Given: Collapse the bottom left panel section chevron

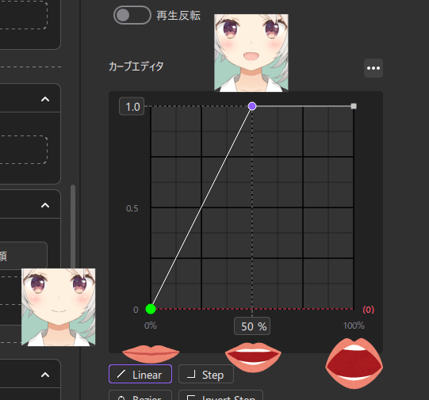Looking at the screenshot, I should 45,375.
